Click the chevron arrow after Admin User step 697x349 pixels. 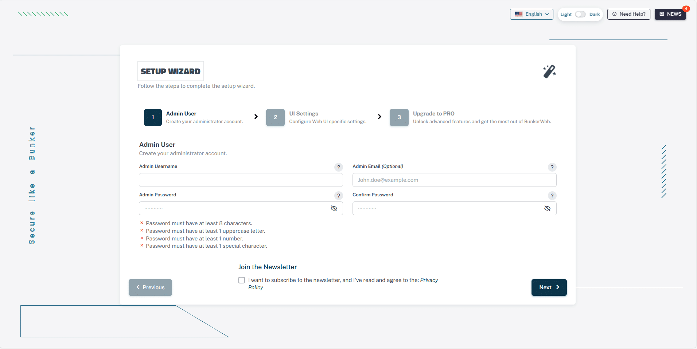[256, 117]
